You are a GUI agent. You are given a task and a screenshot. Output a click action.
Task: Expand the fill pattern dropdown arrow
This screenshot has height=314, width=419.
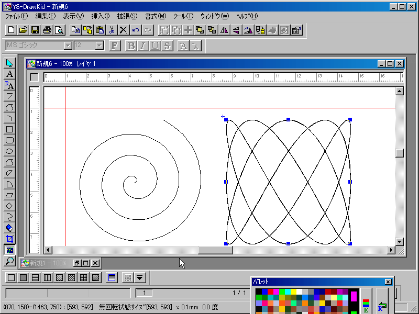[139, 277]
